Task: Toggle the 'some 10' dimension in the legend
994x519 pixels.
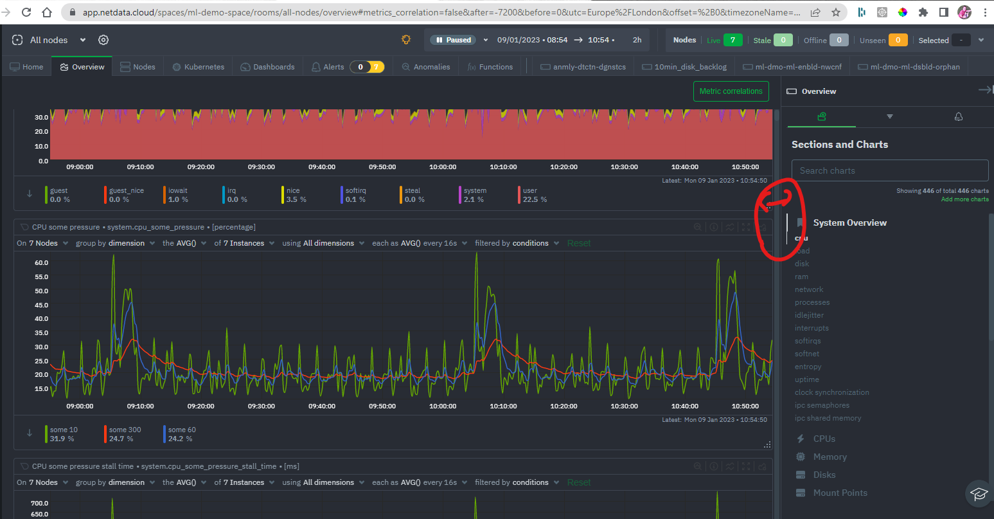Action: tap(62, 434)
